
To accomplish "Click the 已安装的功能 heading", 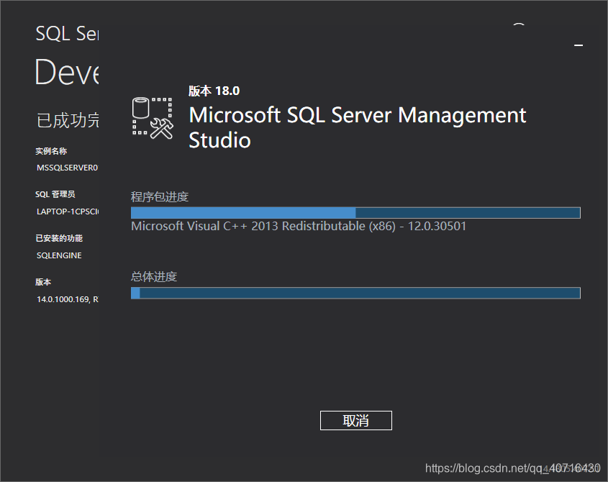I will [59, 238].
